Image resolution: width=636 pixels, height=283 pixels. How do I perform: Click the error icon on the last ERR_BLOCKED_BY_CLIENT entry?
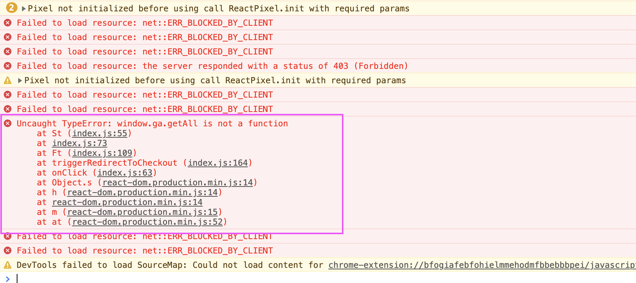(8, 250)
